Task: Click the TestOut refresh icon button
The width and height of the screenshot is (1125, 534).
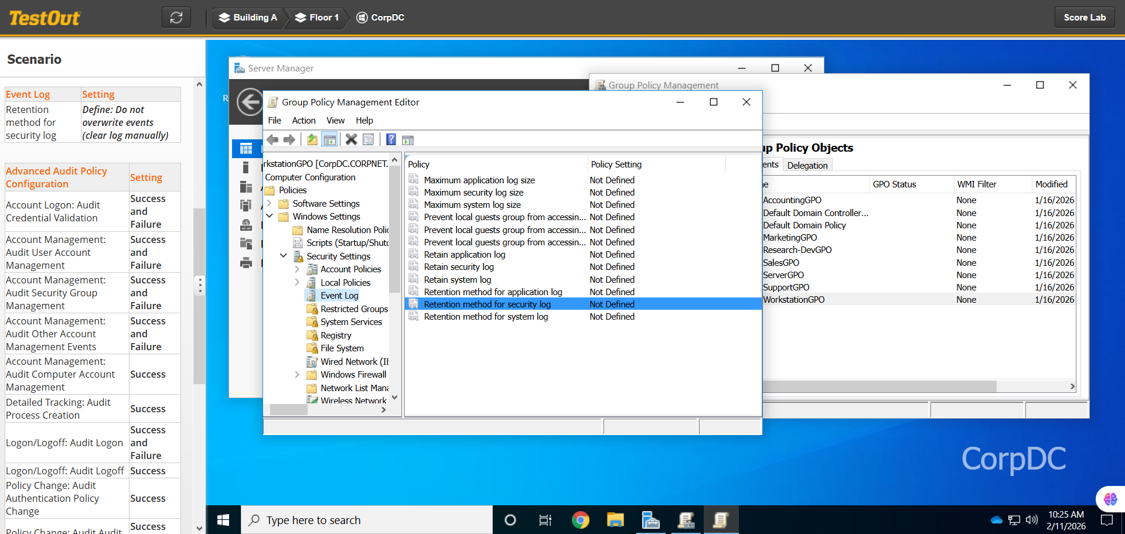Action: point(176,18)
